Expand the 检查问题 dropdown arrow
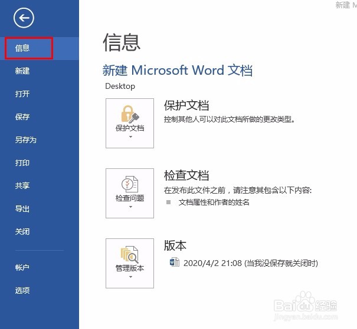The height and width of the screenshot is (329, 357). [x=130, y=207]
